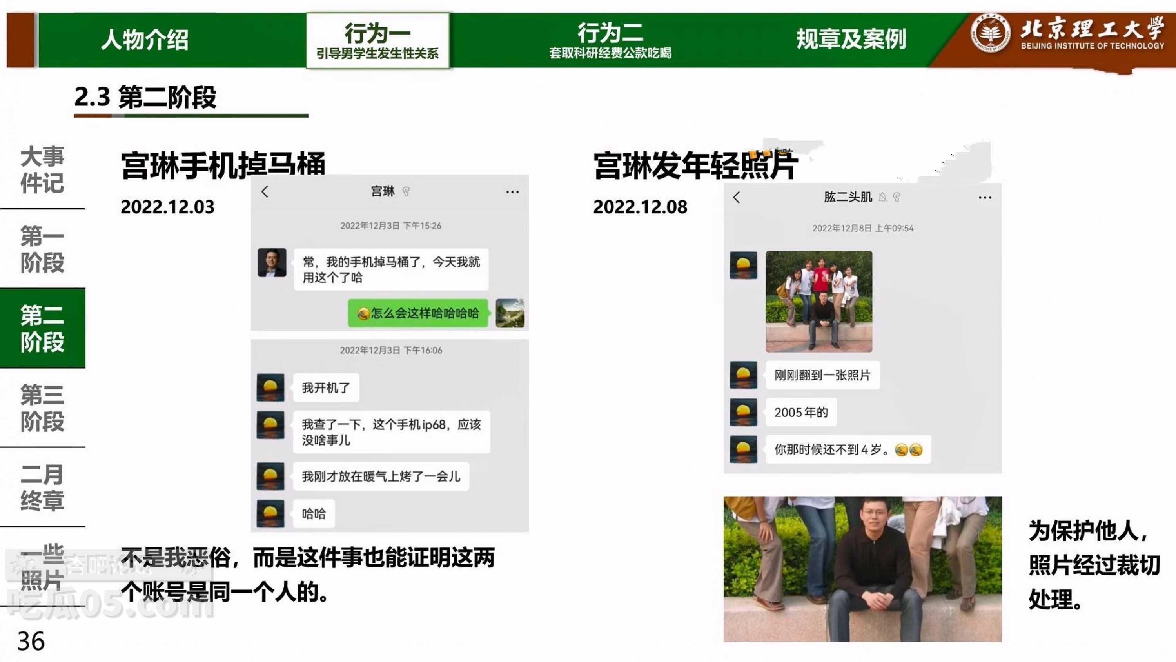This screenshot has height=662, width=1176.
Task: Switch to the 人物介绍 top tab
Action: pos(144,40)
